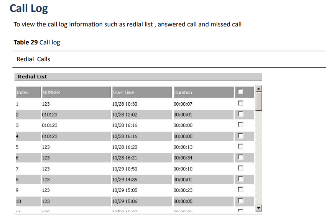Click the scrollbar down arrow

point(259,208)
